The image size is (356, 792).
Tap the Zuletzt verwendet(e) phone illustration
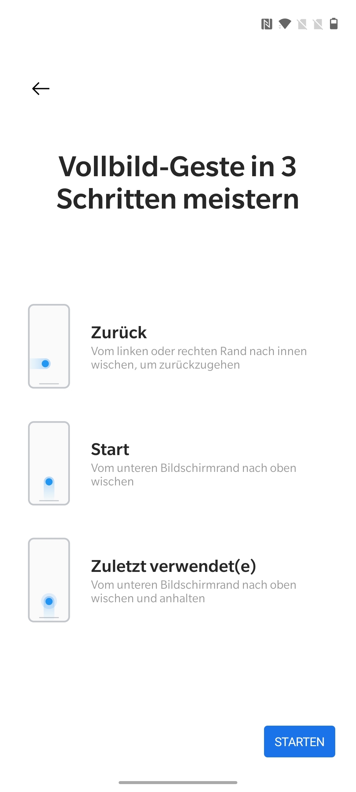tap(49, 580)
